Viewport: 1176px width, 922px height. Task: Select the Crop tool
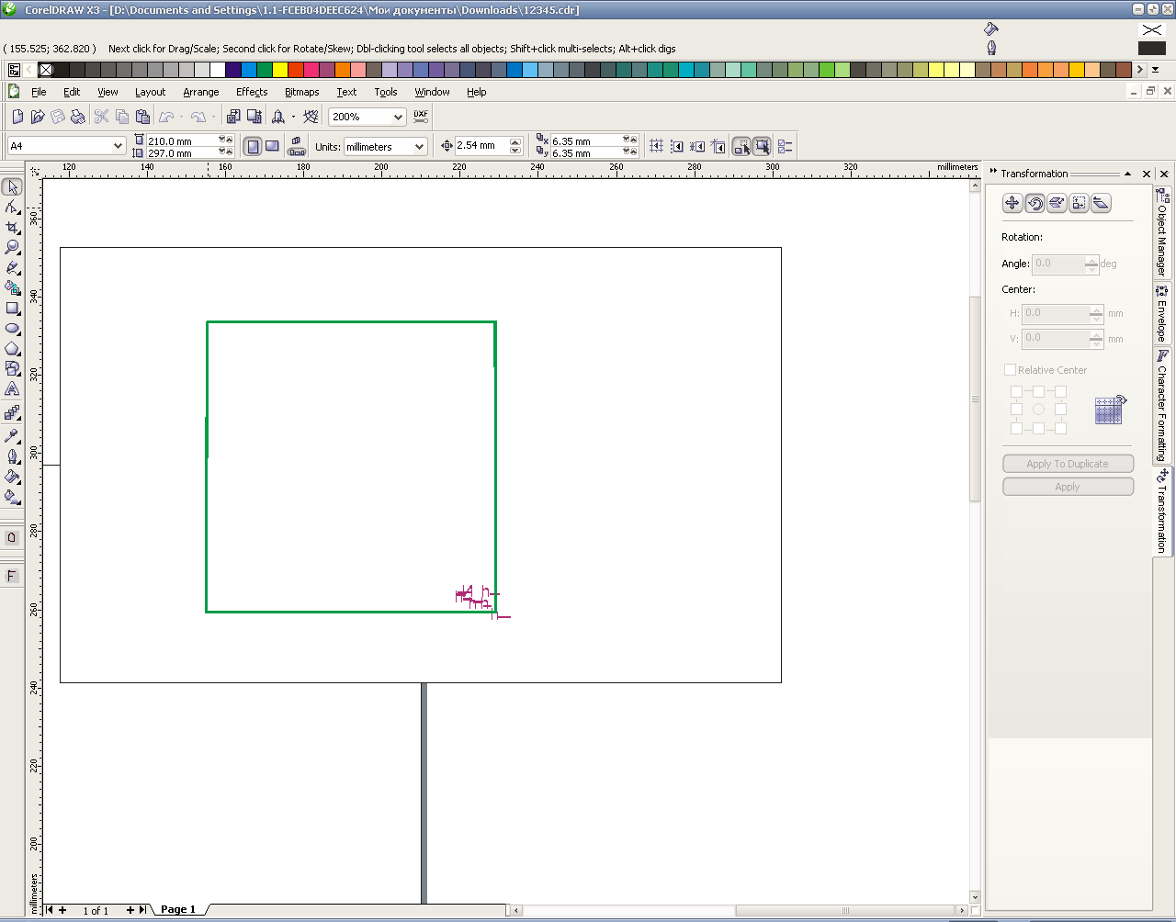(12, 228)
